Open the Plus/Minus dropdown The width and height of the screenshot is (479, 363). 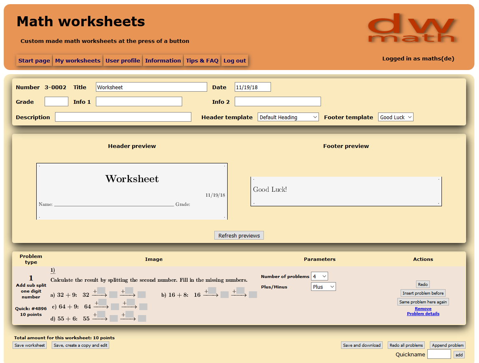tap(323, 287)
